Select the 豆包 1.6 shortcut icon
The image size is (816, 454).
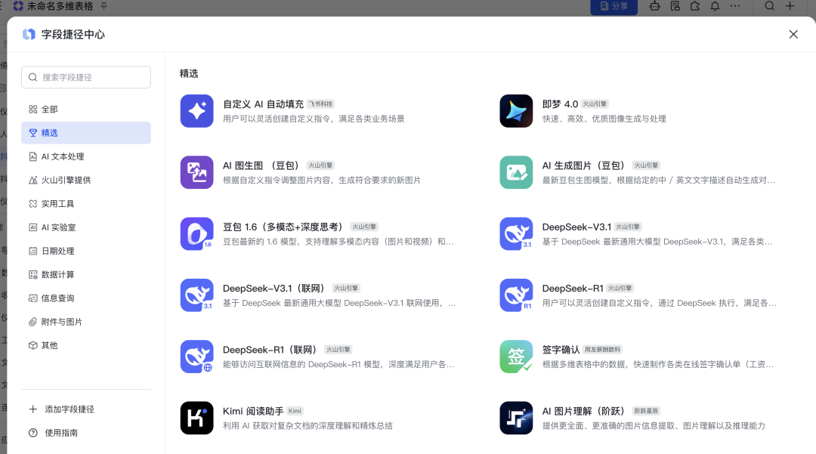tap(197, 233)
